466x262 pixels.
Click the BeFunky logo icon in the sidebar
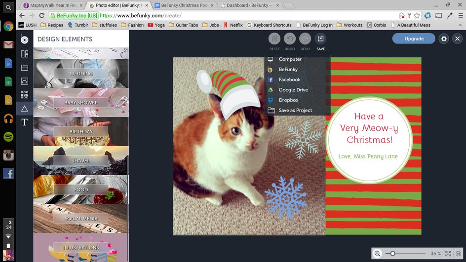coord(24,39)
